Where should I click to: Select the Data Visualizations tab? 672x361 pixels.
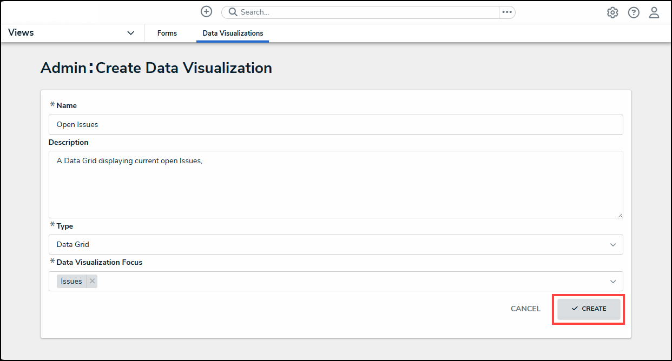[233, 33]
